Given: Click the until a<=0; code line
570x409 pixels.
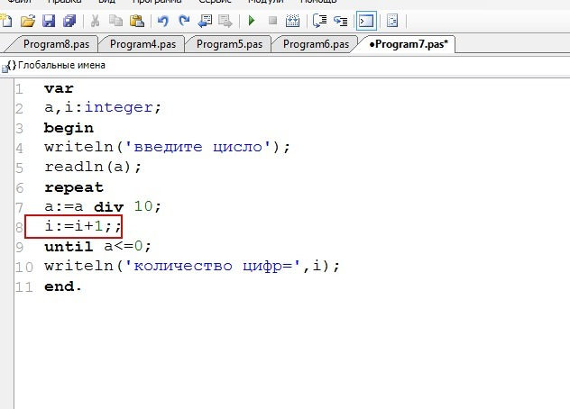Looking at the screenshot, I should click(x=97, y=247).
